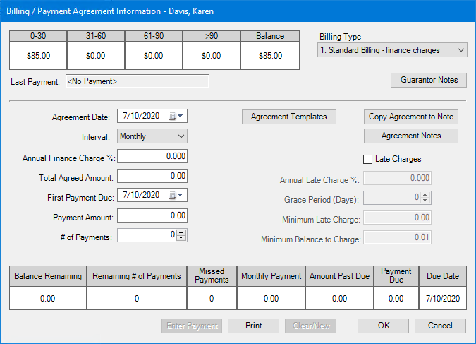Enable the Late Charges checkbox
476x344 pixels.
(x=367, y=160)
